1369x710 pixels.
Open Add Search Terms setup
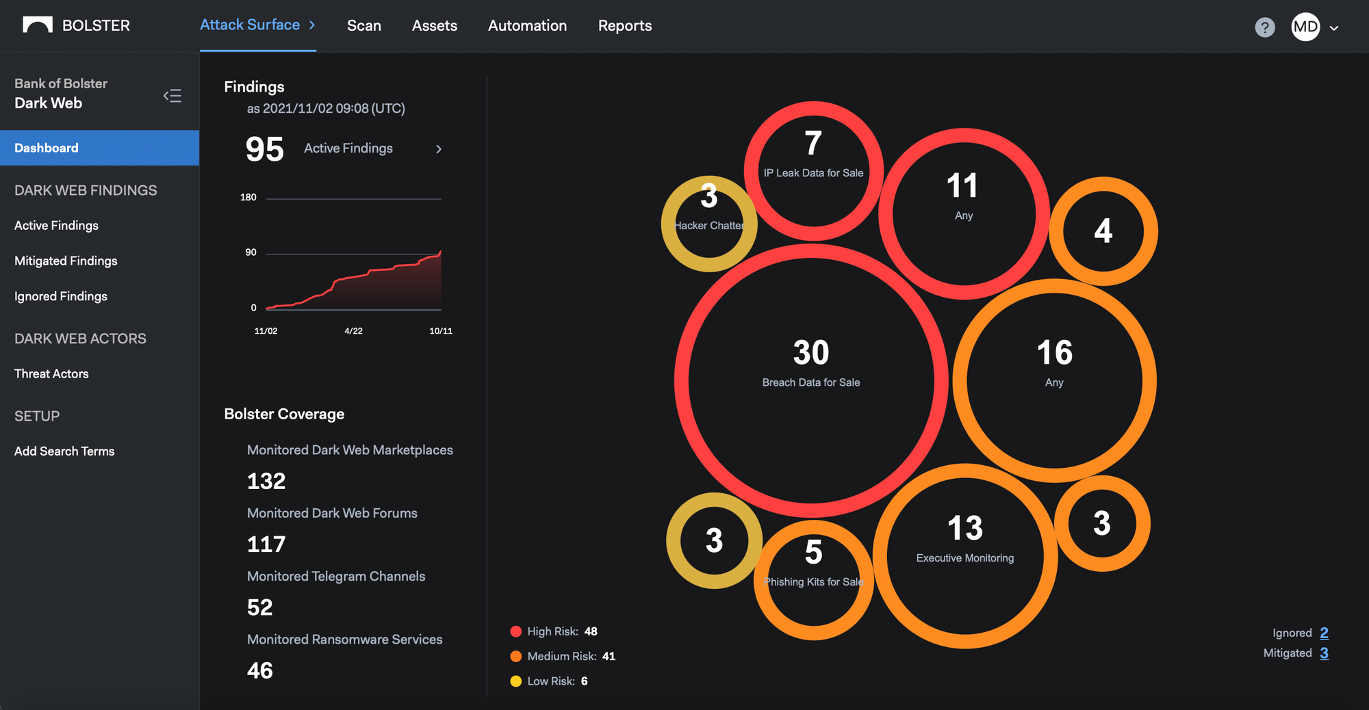[64, 451]
